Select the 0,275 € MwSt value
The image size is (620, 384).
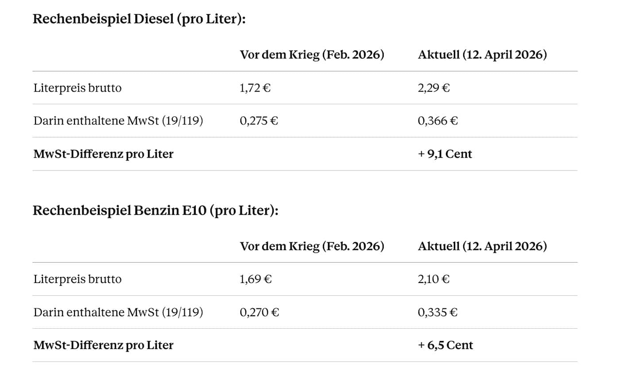259,120
